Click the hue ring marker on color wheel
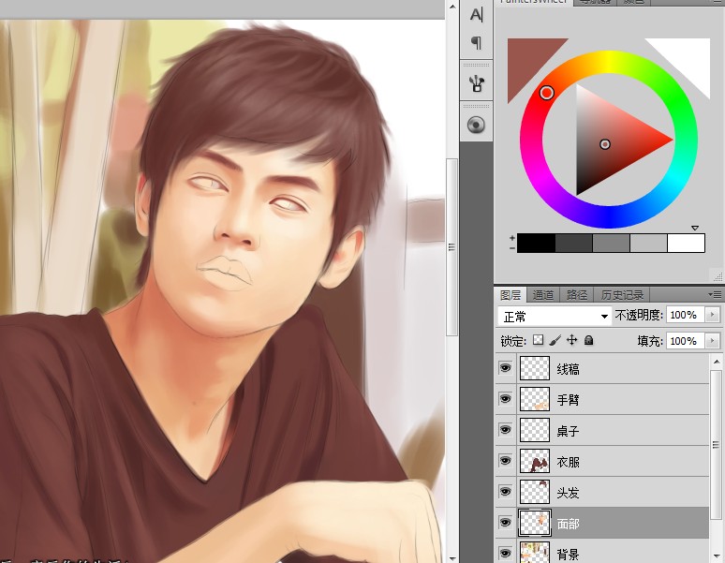725x563 pixels. coord(546,93)
